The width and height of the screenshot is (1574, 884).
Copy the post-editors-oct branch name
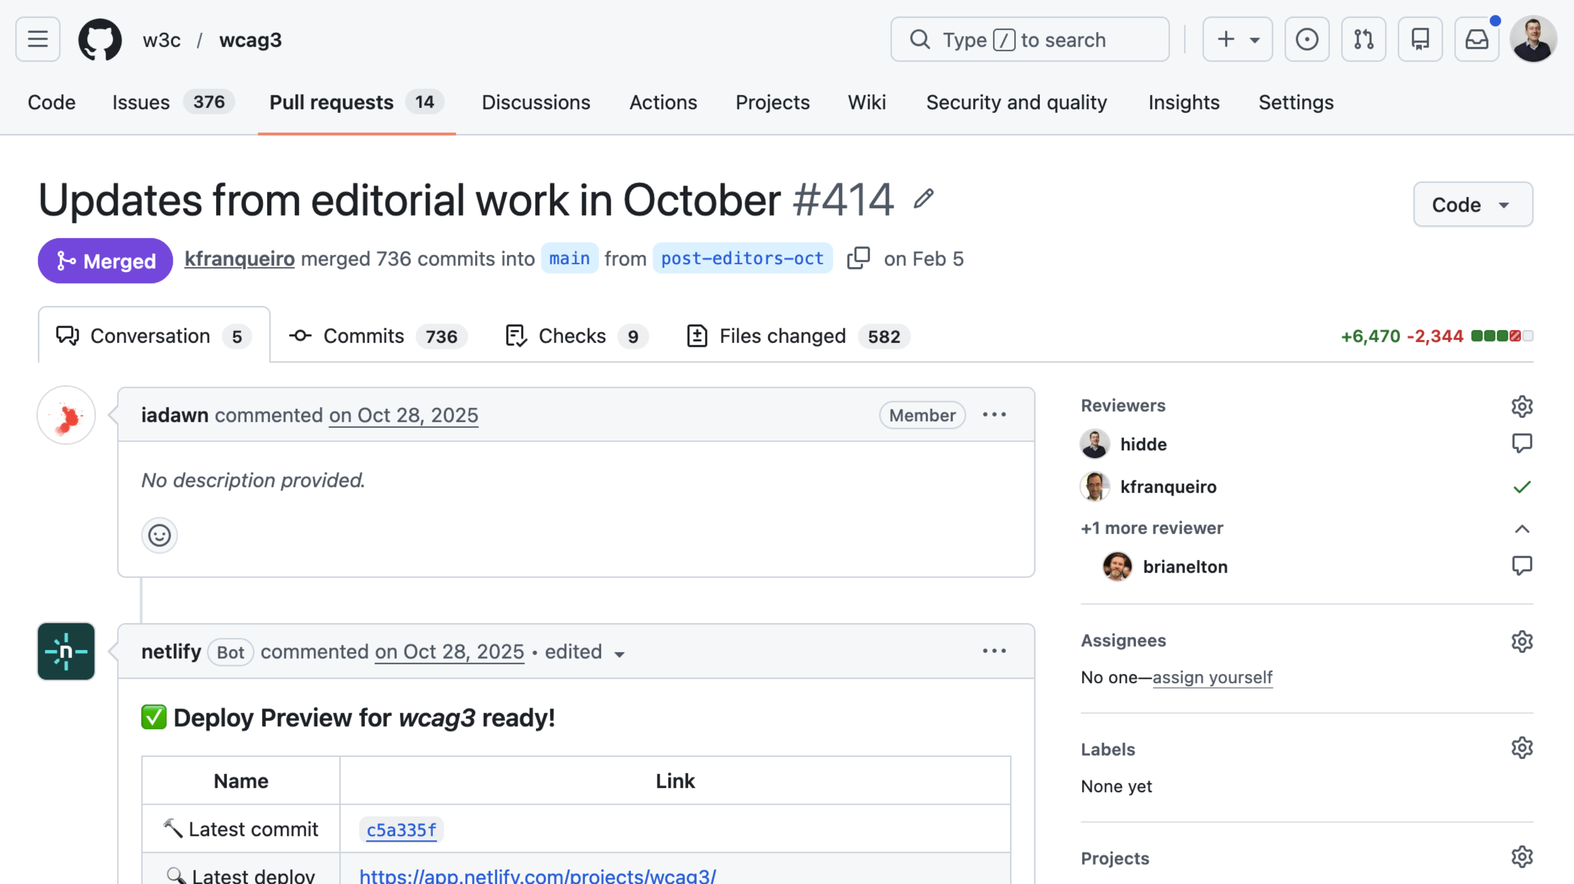click(x=859, y=259)
